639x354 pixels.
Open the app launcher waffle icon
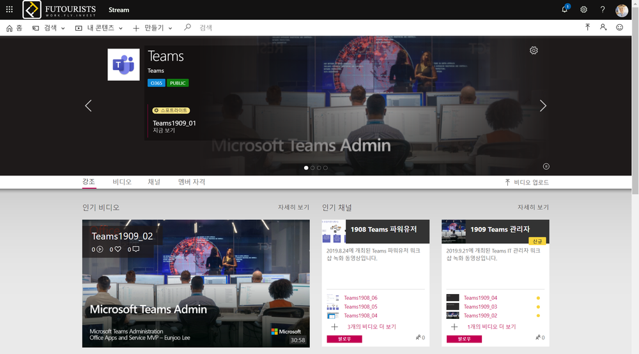pyautogui.click(x=9, y=10)
